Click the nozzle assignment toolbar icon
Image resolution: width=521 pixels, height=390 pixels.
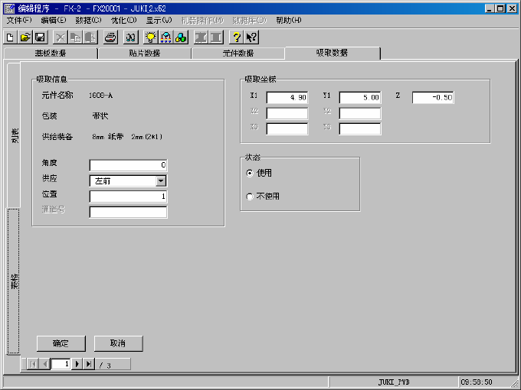165,37
